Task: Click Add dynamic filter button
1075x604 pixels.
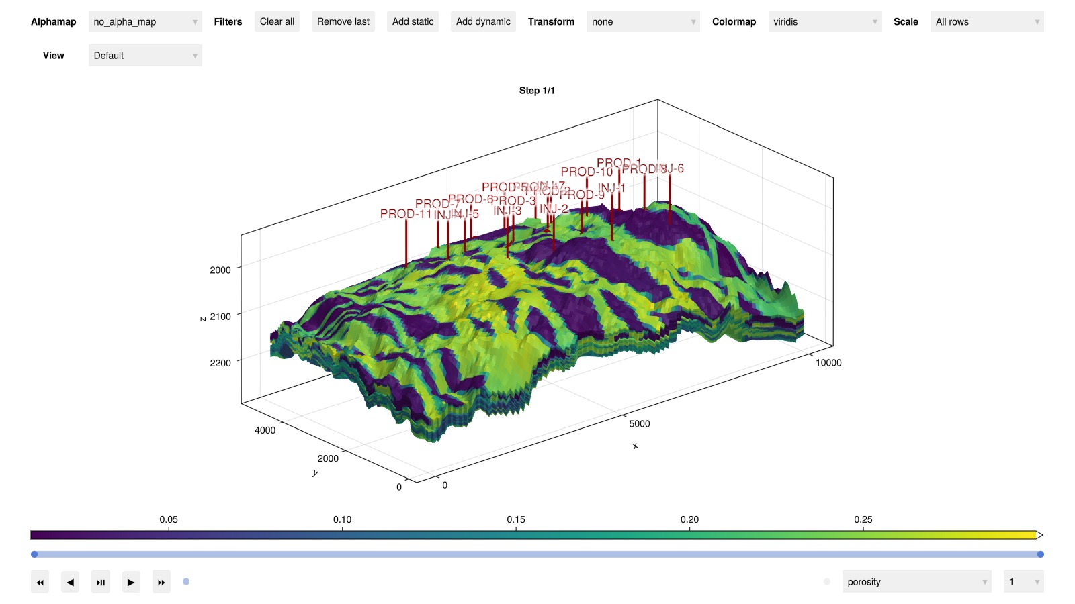Action: [x=483, y=22]
